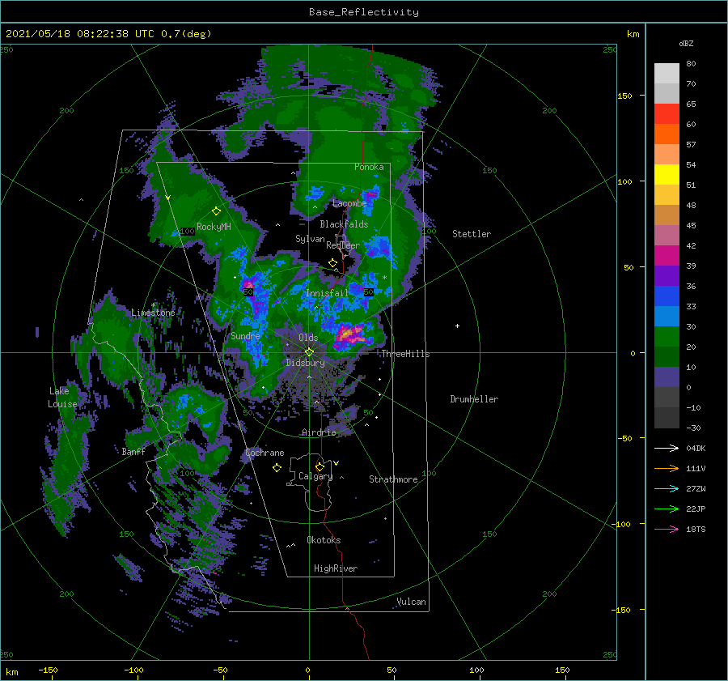Click the green 22JP arrow icon
The height and width of the screenshot is (681, 728).
pyautogui.click(x=667, y=509)
